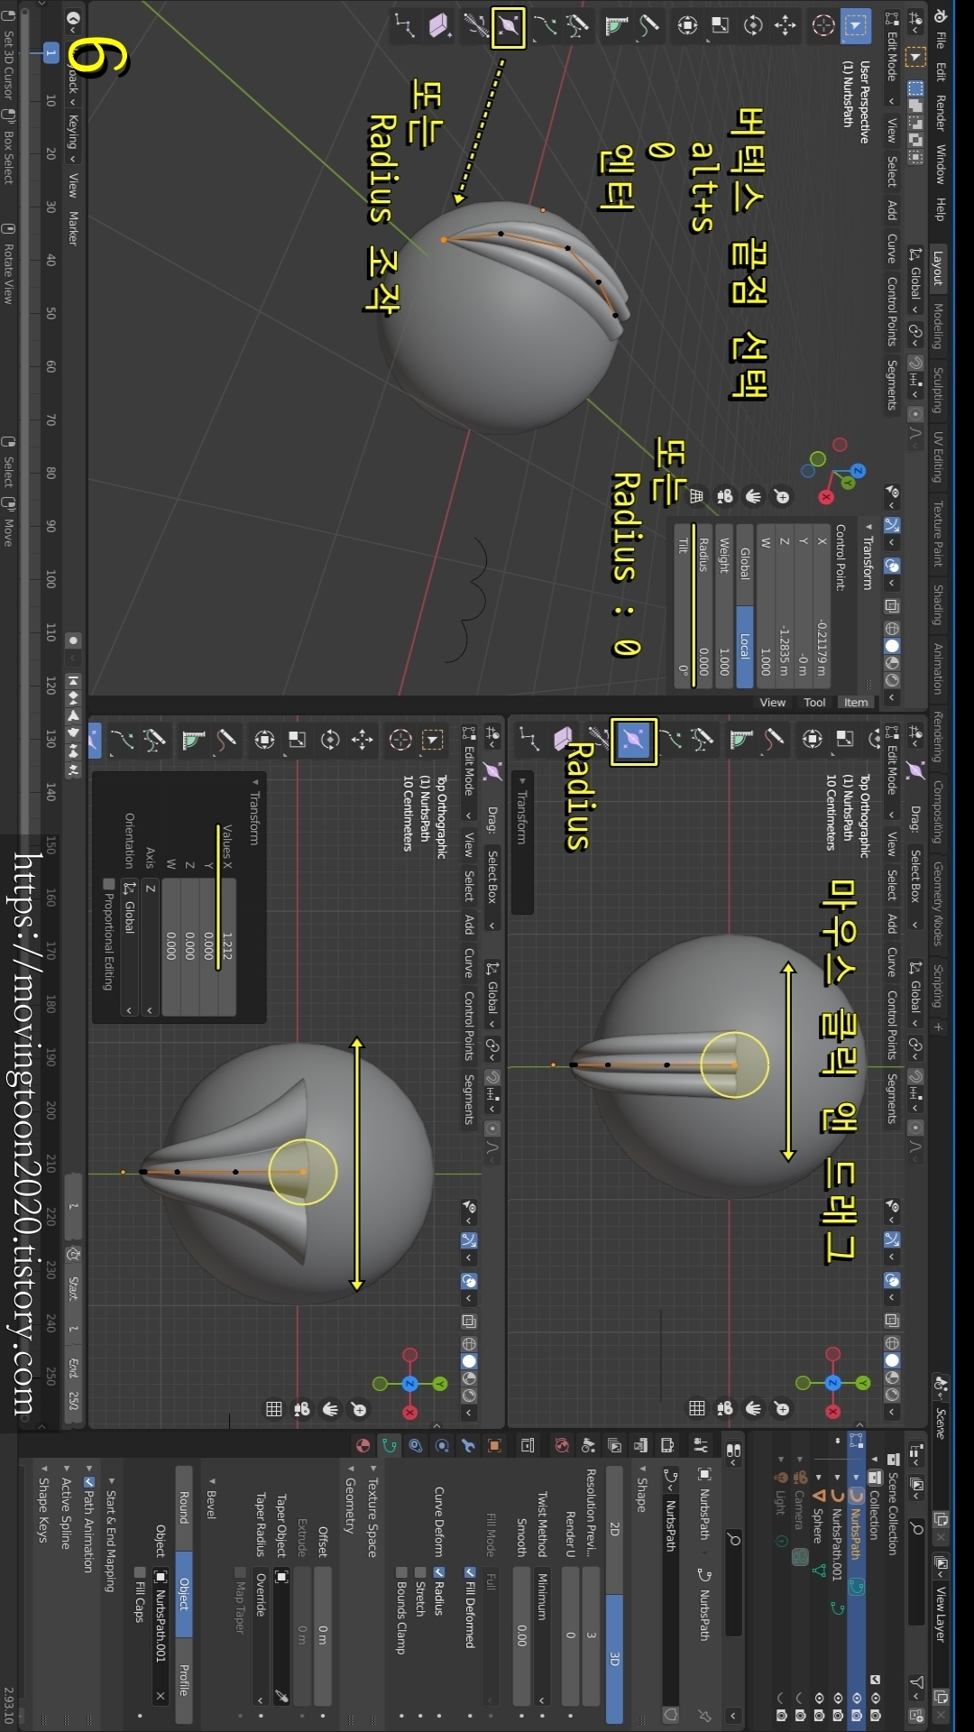
Task: Set control point weight space to Global
Action: point(744,564)
